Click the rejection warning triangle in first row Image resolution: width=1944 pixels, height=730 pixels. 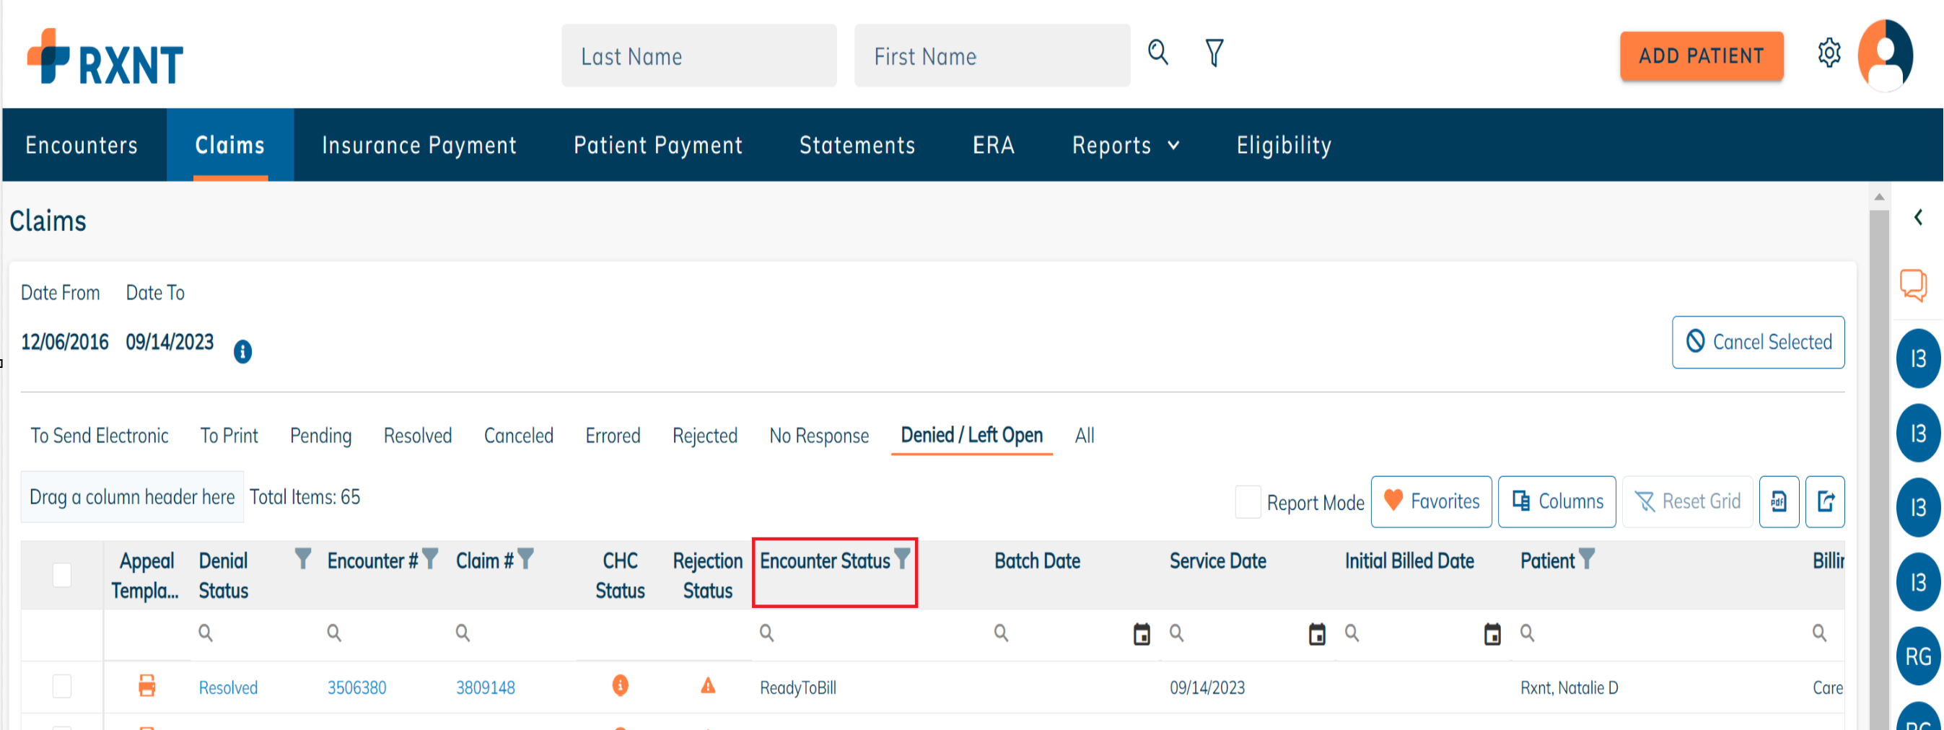pos(708,685)
